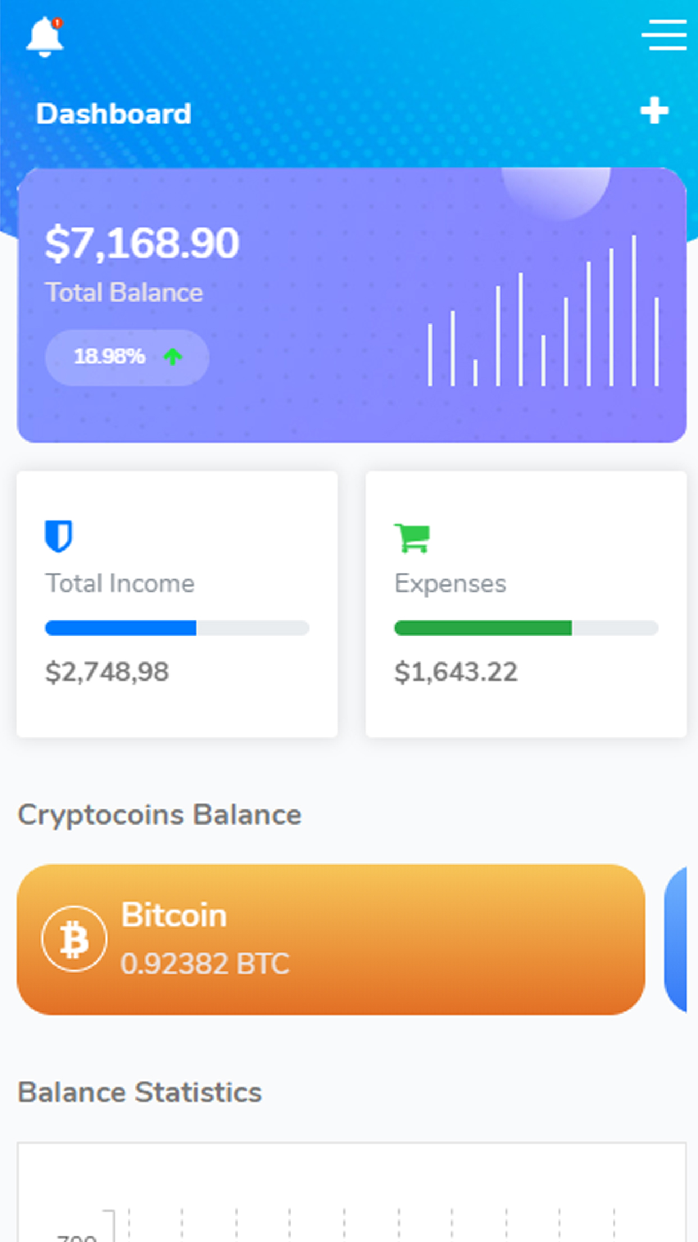Click the green up arrow indicator
The image size is (698, 1242).
point(173,357)
